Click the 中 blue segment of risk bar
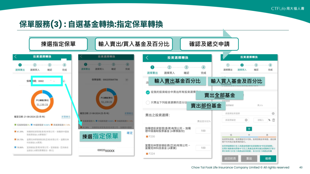310x174 pixels. tap(249, 137)
